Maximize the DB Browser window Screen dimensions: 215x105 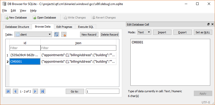[197, 4]
